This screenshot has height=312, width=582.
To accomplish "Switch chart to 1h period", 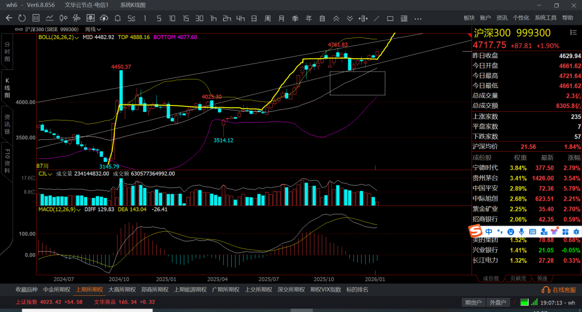I will tap(213, 18).
